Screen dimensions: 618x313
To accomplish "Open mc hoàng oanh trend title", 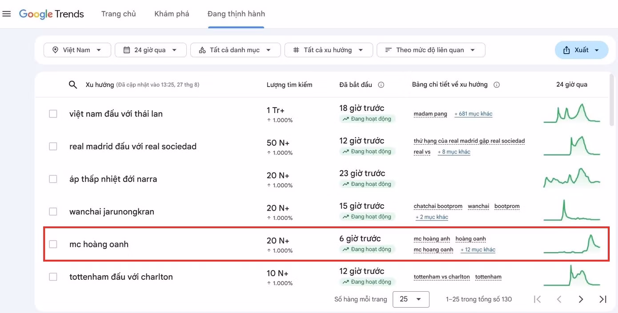I will [x=99, y=244].
